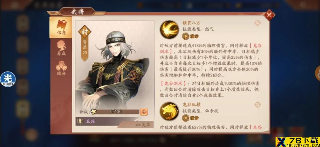Tap the cv:吴磊 voice actor label

(143, 125)
